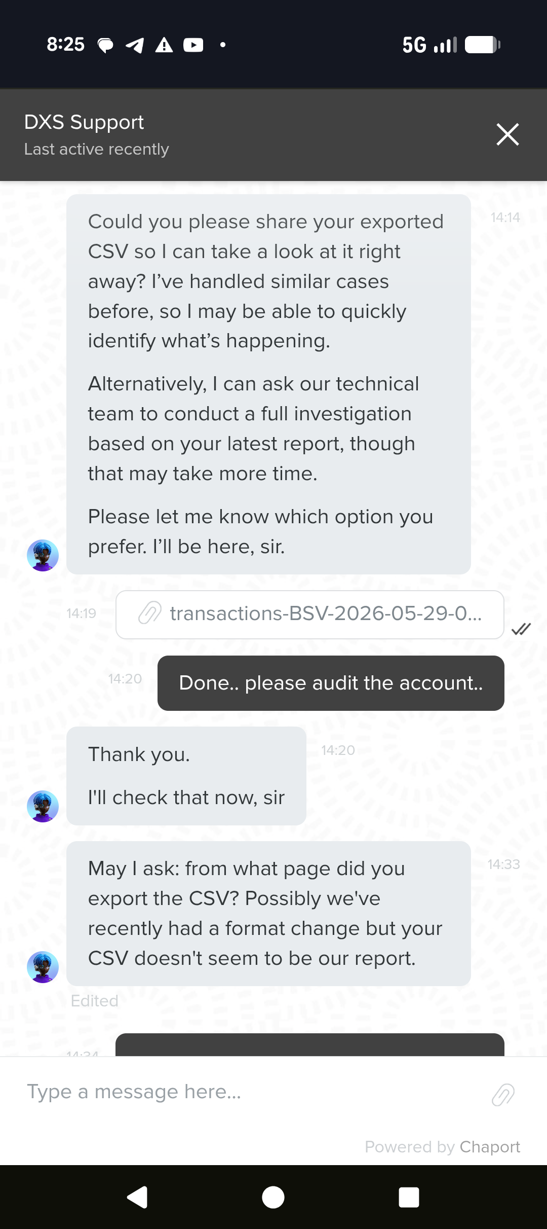Open the Chaport powered-by link
The height and width of the screenshot is (1229, 547).
[490, 1147]
